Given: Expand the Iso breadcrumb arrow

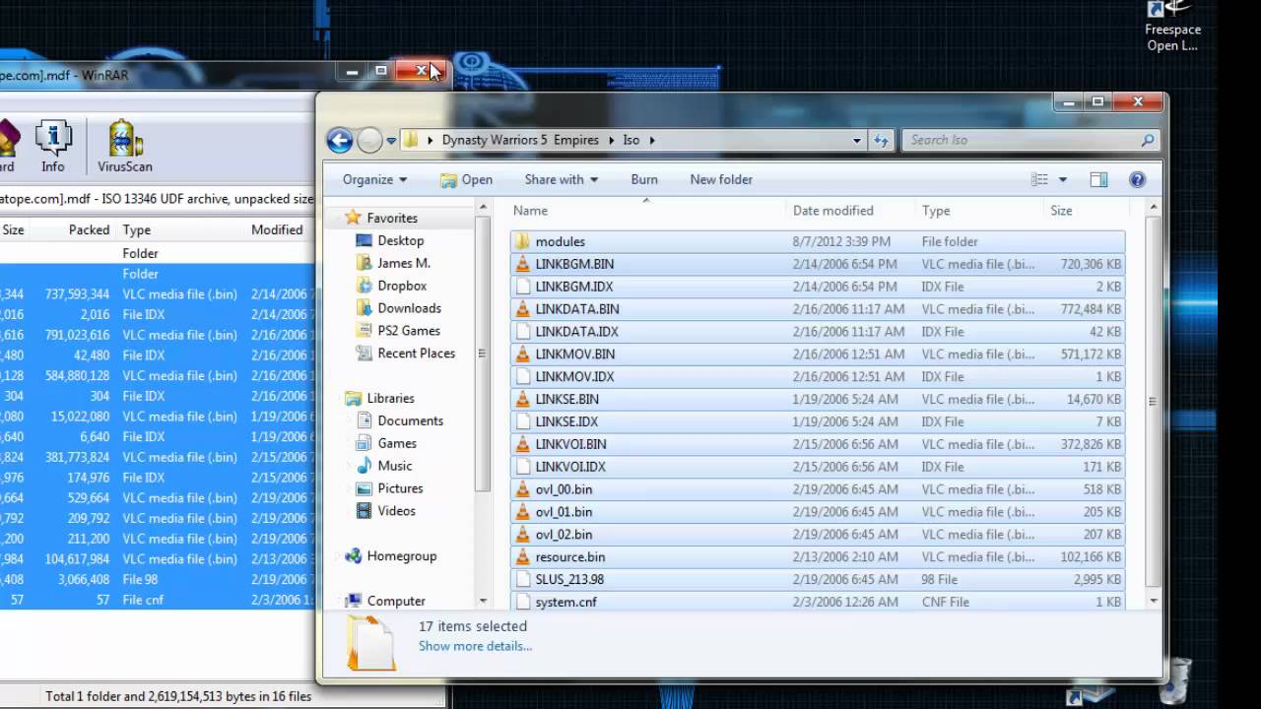Looking at the screenshot, I should pos(651,140).
